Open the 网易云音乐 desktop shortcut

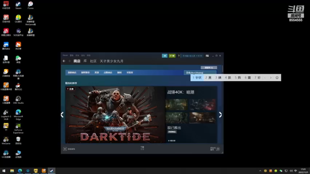pos(6,32)
